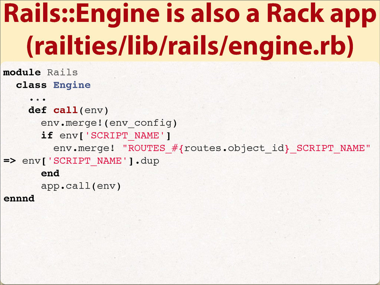The image size is (380, 285).
Task: Click the 'env.merge!(env_config)' line
Action: [x=109, y=123]
